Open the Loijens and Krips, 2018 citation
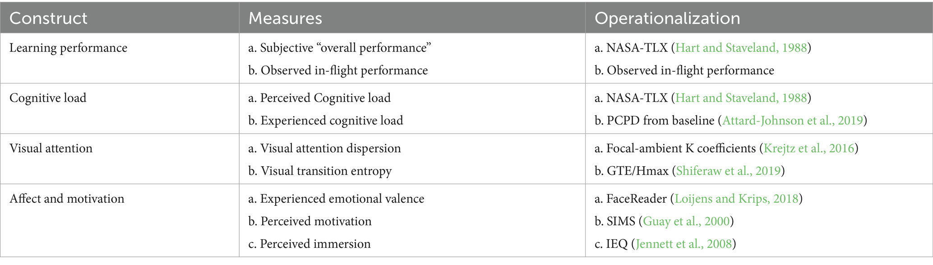 [737, 199]
